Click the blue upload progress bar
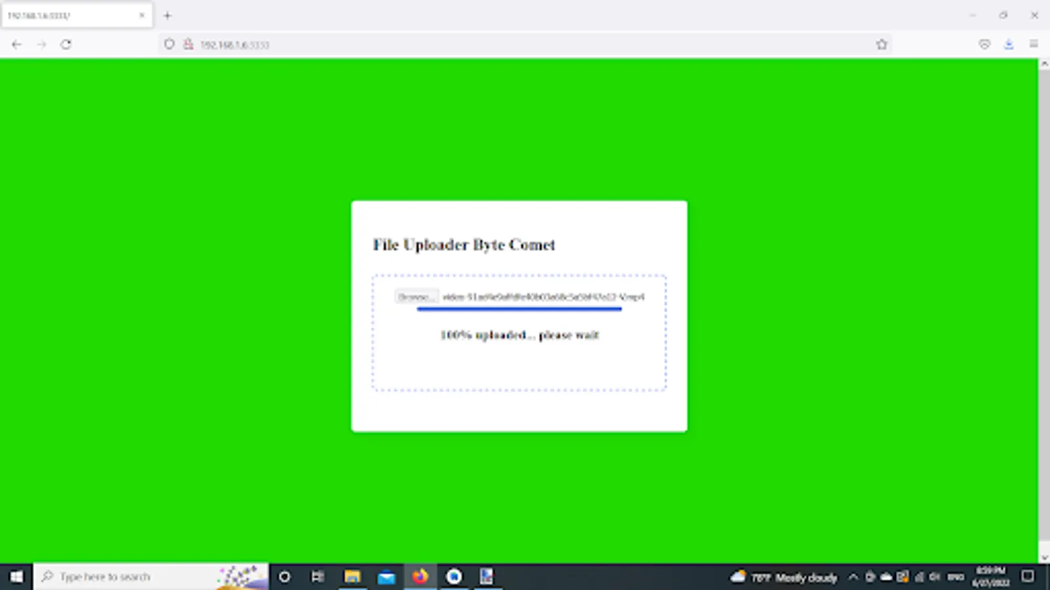 click(x=519, y=309)
